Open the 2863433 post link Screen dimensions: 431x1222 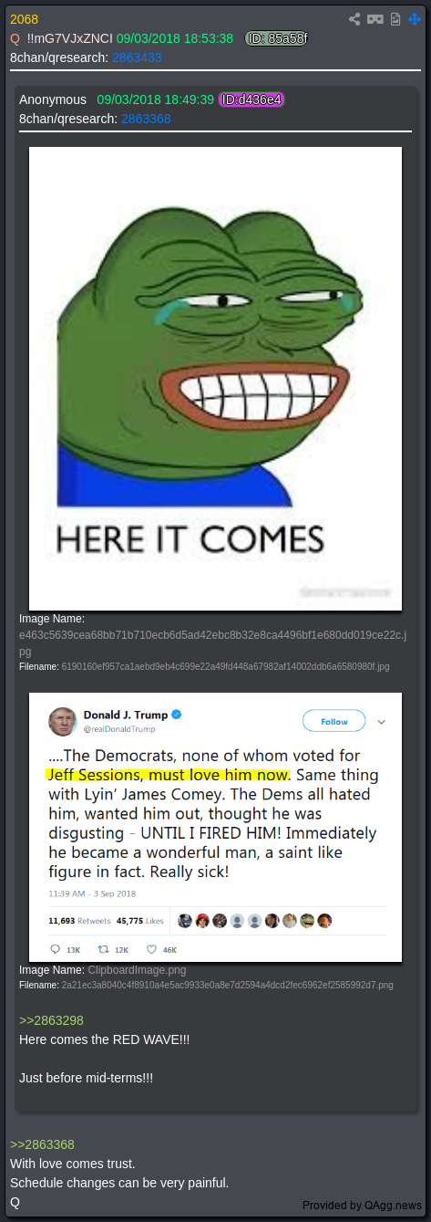pos(137,57)
